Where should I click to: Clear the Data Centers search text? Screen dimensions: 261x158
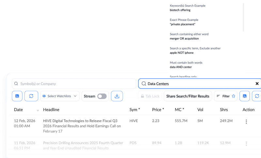(x=257, y=84)
